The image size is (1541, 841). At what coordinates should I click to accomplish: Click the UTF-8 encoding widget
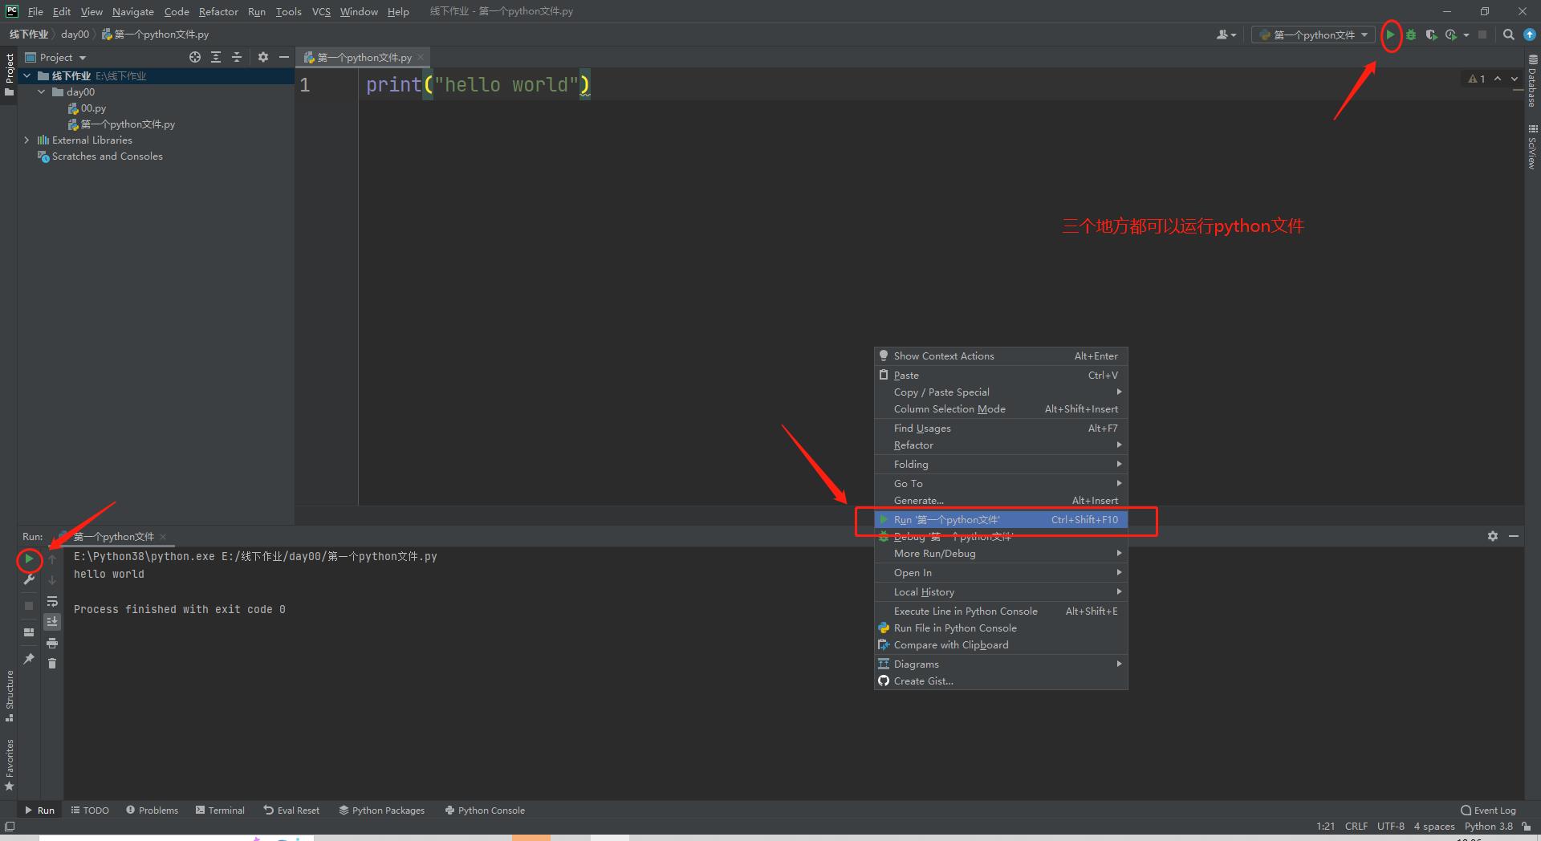[1391, 826]
